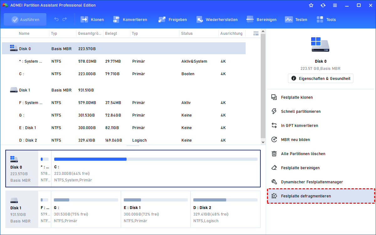Image resolution: width=376 pixels, height=235 pixels.
Task: Click the undo arrow icon
Action: (x=56, y=19)
